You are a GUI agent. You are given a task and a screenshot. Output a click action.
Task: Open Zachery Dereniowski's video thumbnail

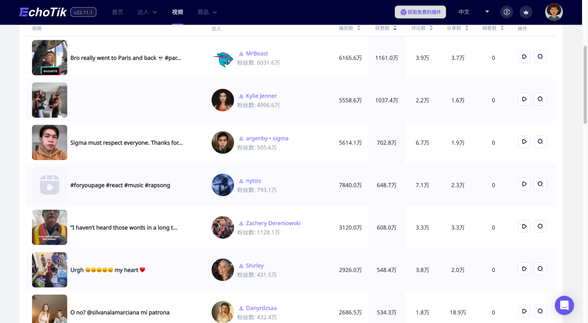tap(50, 227)
